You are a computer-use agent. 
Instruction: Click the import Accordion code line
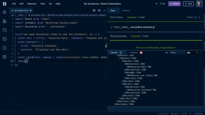[x=40, y=27]
